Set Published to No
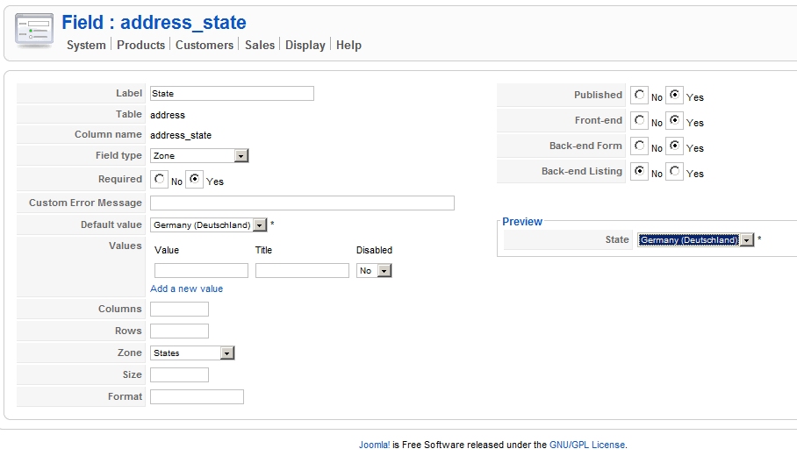 coord(639,95)
